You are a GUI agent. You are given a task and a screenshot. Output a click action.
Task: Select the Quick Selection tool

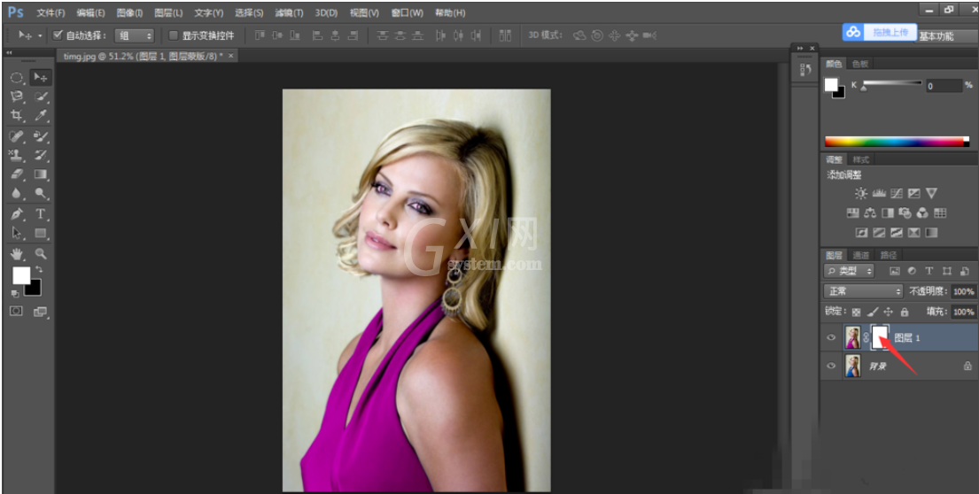coord(41,96)
